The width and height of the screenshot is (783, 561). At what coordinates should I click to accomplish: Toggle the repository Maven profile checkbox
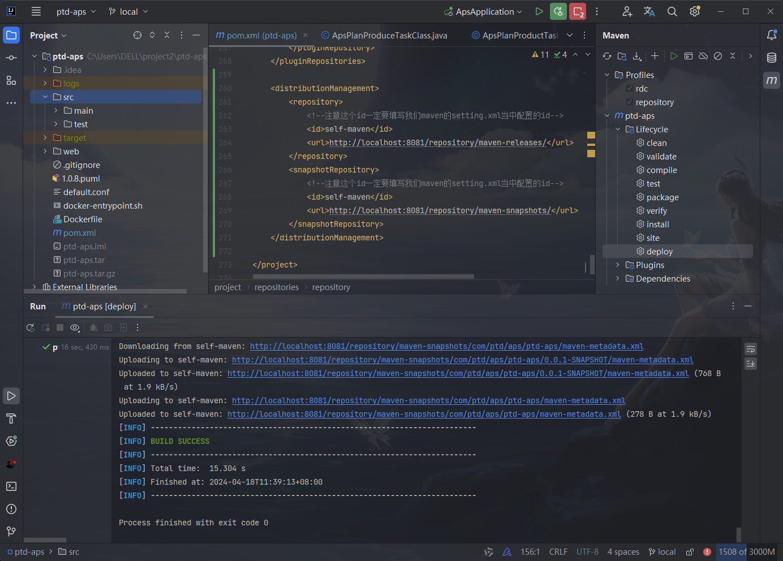coord(630,102)
